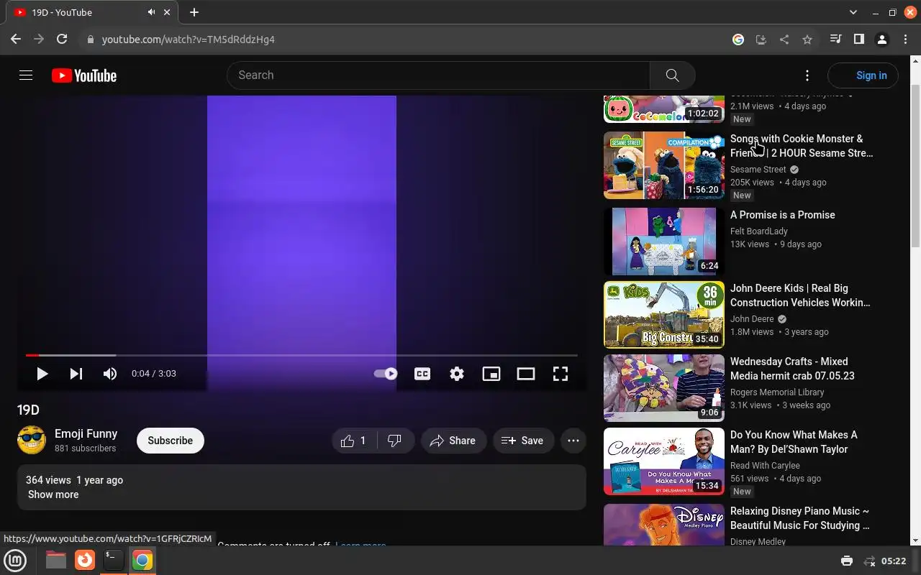Image resolution: width=921 pixels, height=575 pixels.
Task: Toggle subtitles with CC button
Action: point(422,374)
